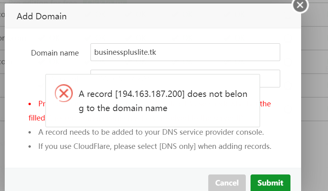Image resolution: width=328 pixels, height=191 pixels.
Task: Click the IP address 194.163.187.200 in the alert
Action: tap(150, 94)
